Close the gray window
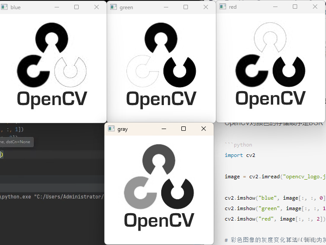The width and height of the screenshot is (326, 245). (204, 129)
